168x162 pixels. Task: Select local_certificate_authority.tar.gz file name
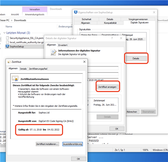tap(27, 42)
